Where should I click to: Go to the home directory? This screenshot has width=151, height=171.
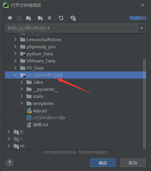click(x=10, y=18)
